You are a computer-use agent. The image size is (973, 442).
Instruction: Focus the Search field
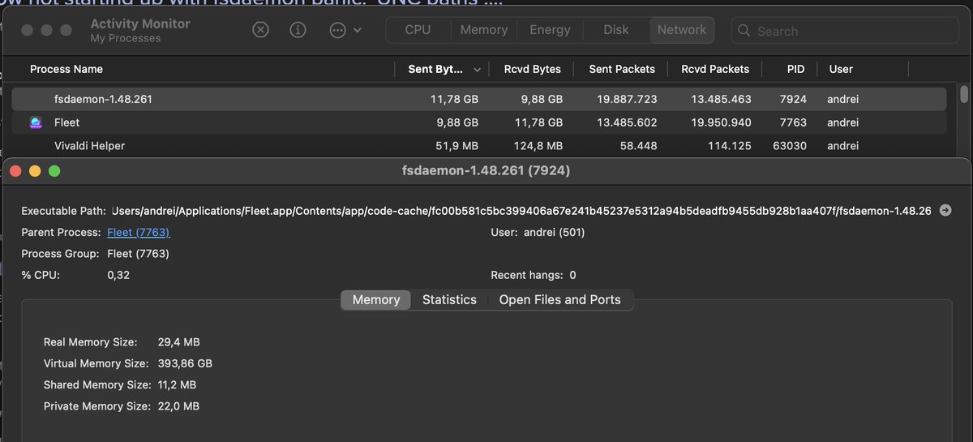point(845,31)
